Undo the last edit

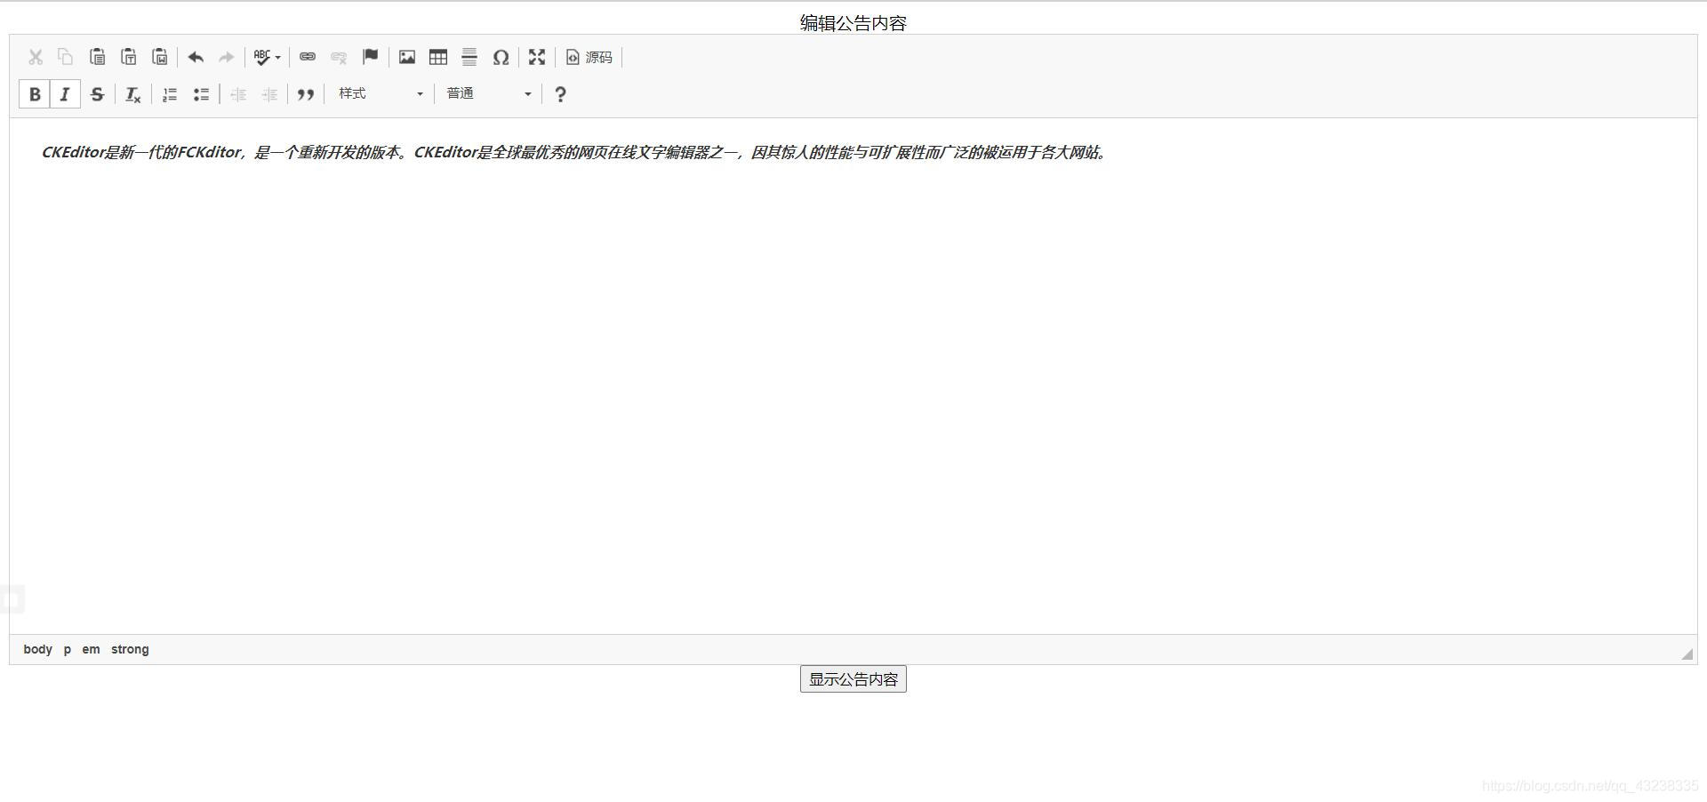coord(196,57)
